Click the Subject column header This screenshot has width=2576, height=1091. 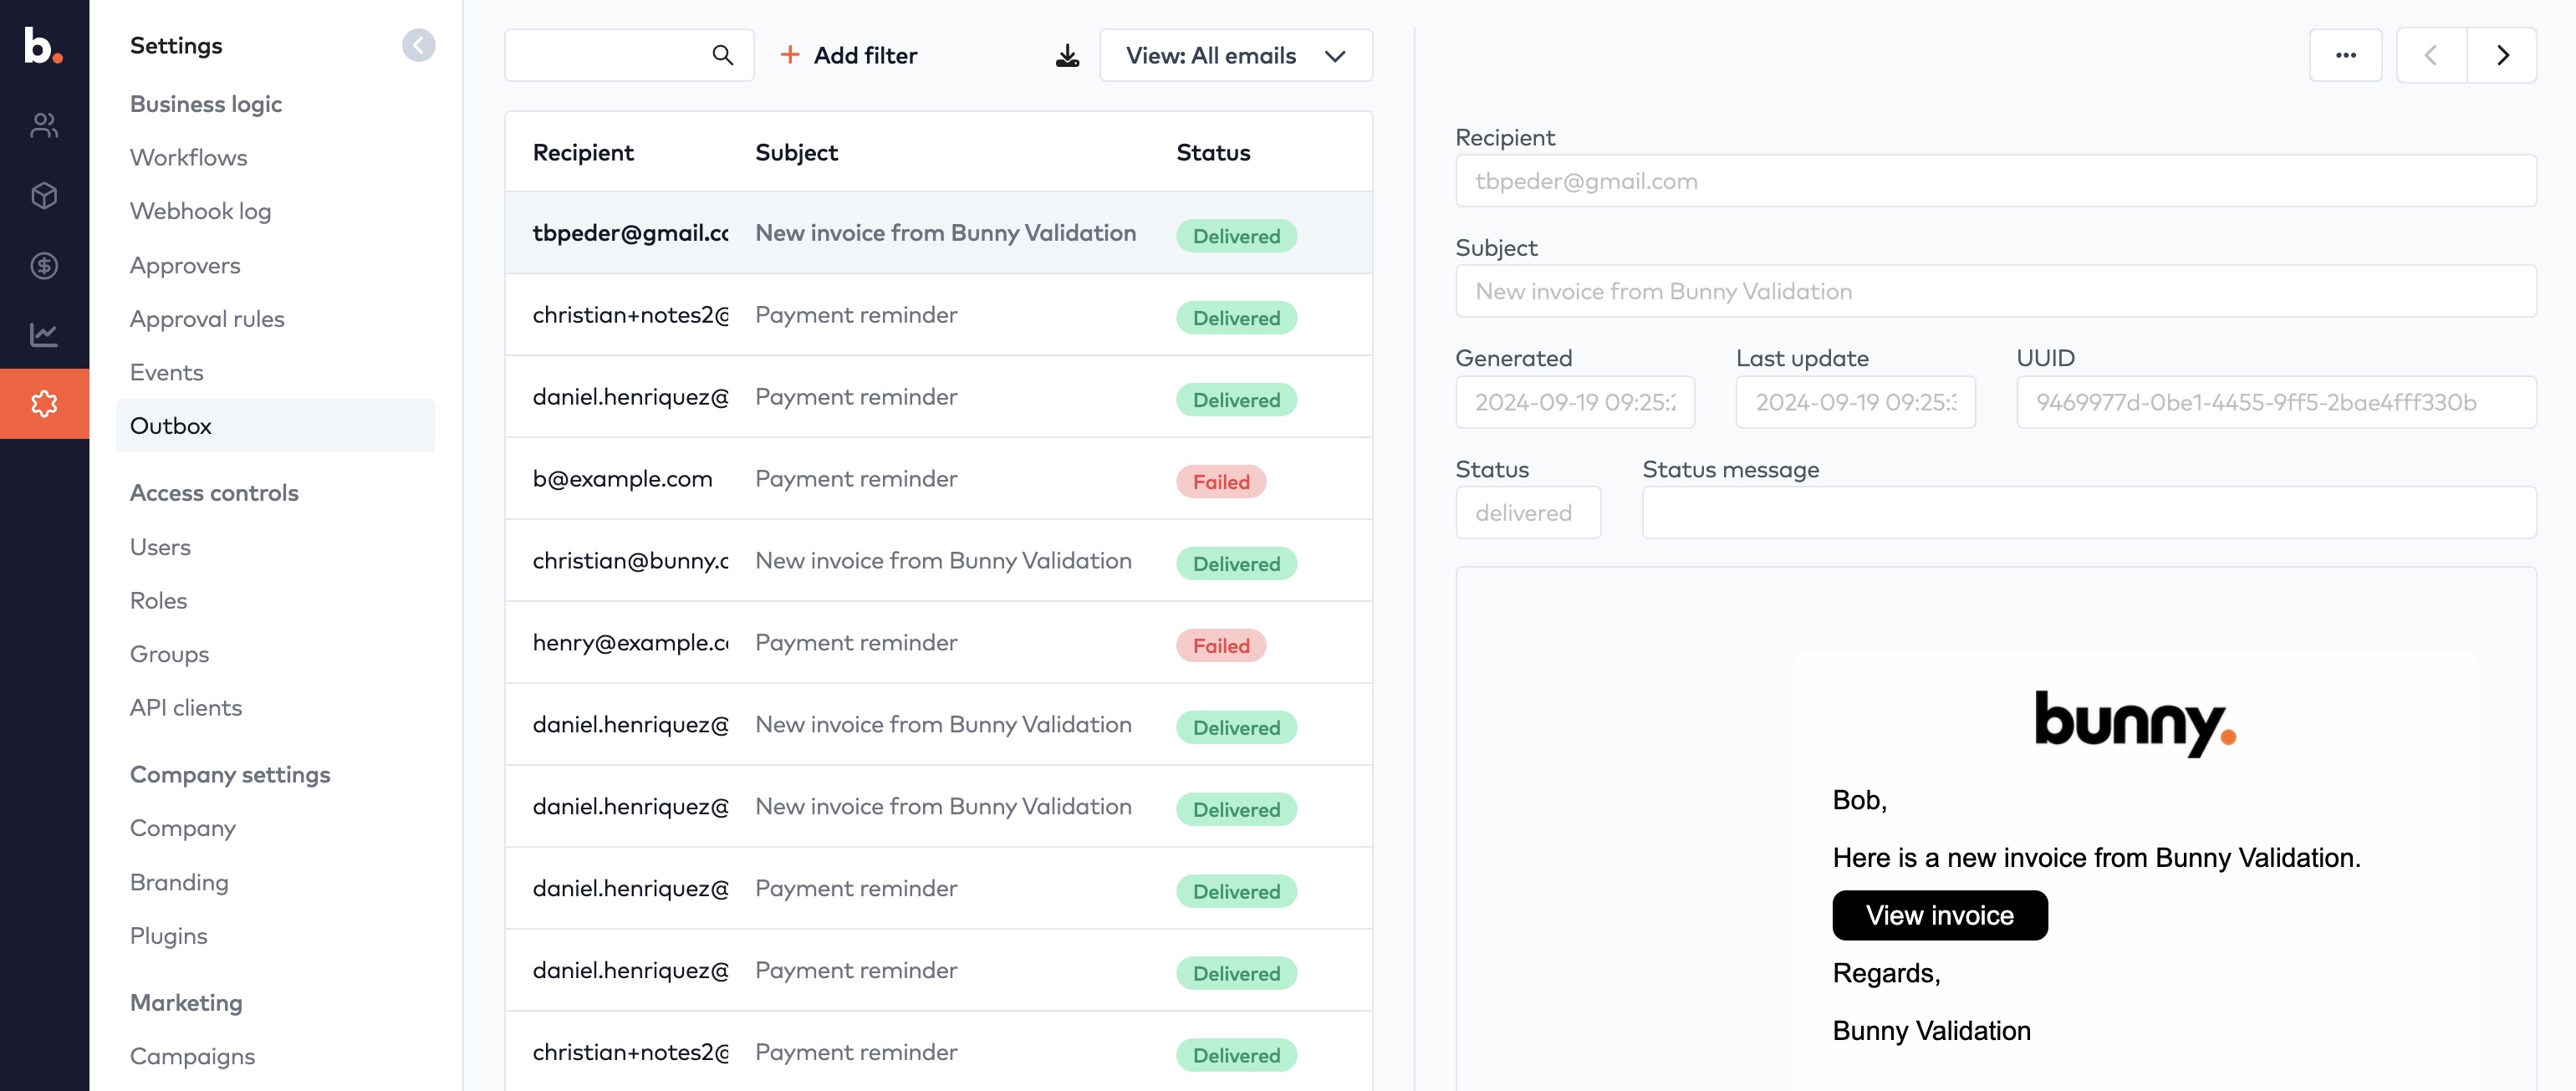(x=797, y=152)
